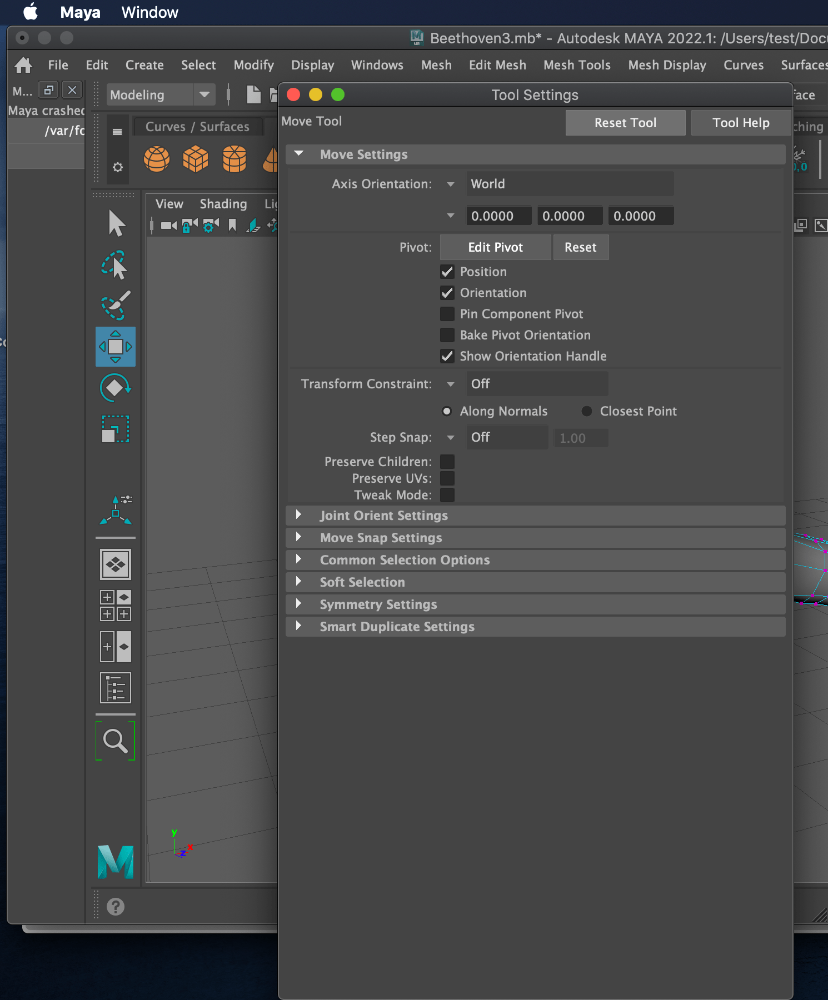This screenshot has height=1000, width=828.
Task: Open the macOS Apple menu
Action: point(31,12)
